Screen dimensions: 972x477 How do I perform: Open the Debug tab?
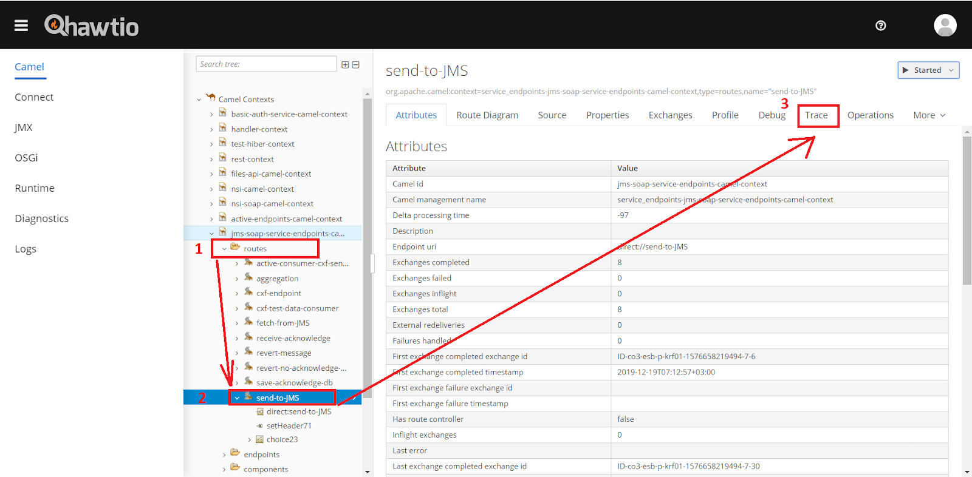pos(772,115)
